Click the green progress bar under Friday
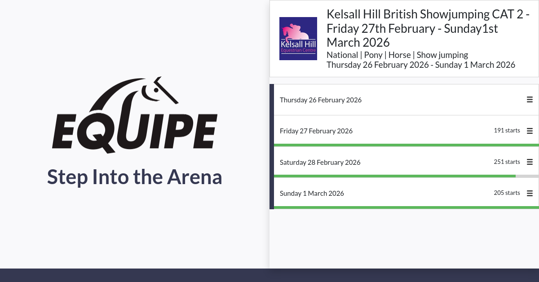 coord(404,145)
